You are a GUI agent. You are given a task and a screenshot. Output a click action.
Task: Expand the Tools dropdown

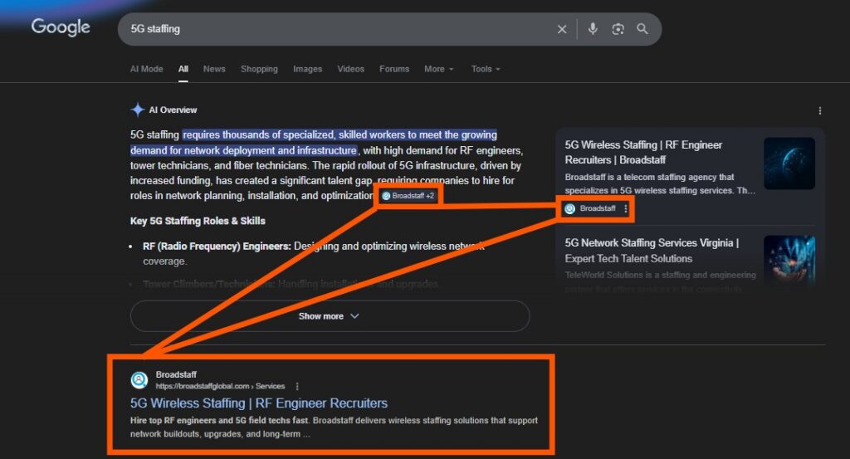pos(485,69)
